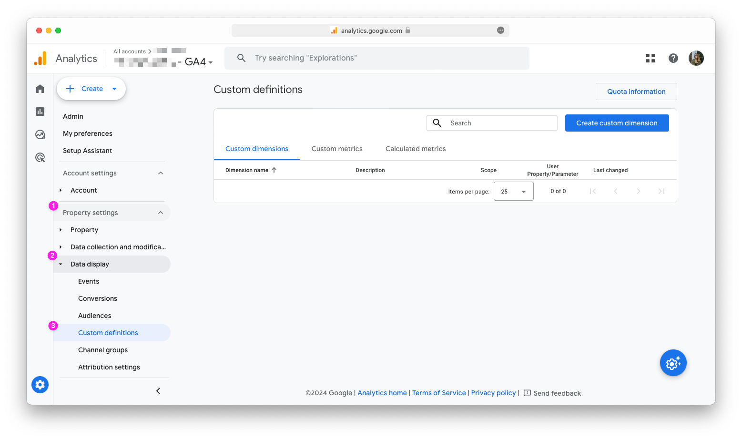This screenshot has height=440, width=742.
Task: Switch to the Custom dimensions tab
Action: (x=257, y=149)
